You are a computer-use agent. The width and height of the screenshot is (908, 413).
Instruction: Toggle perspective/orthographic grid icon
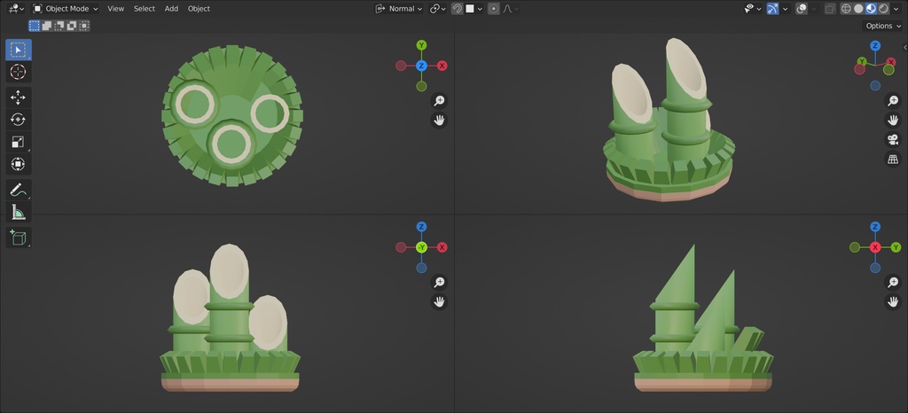(892, 159)
